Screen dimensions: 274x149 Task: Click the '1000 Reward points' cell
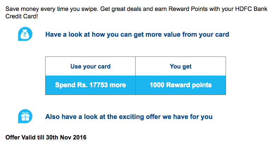click(180, 85)
